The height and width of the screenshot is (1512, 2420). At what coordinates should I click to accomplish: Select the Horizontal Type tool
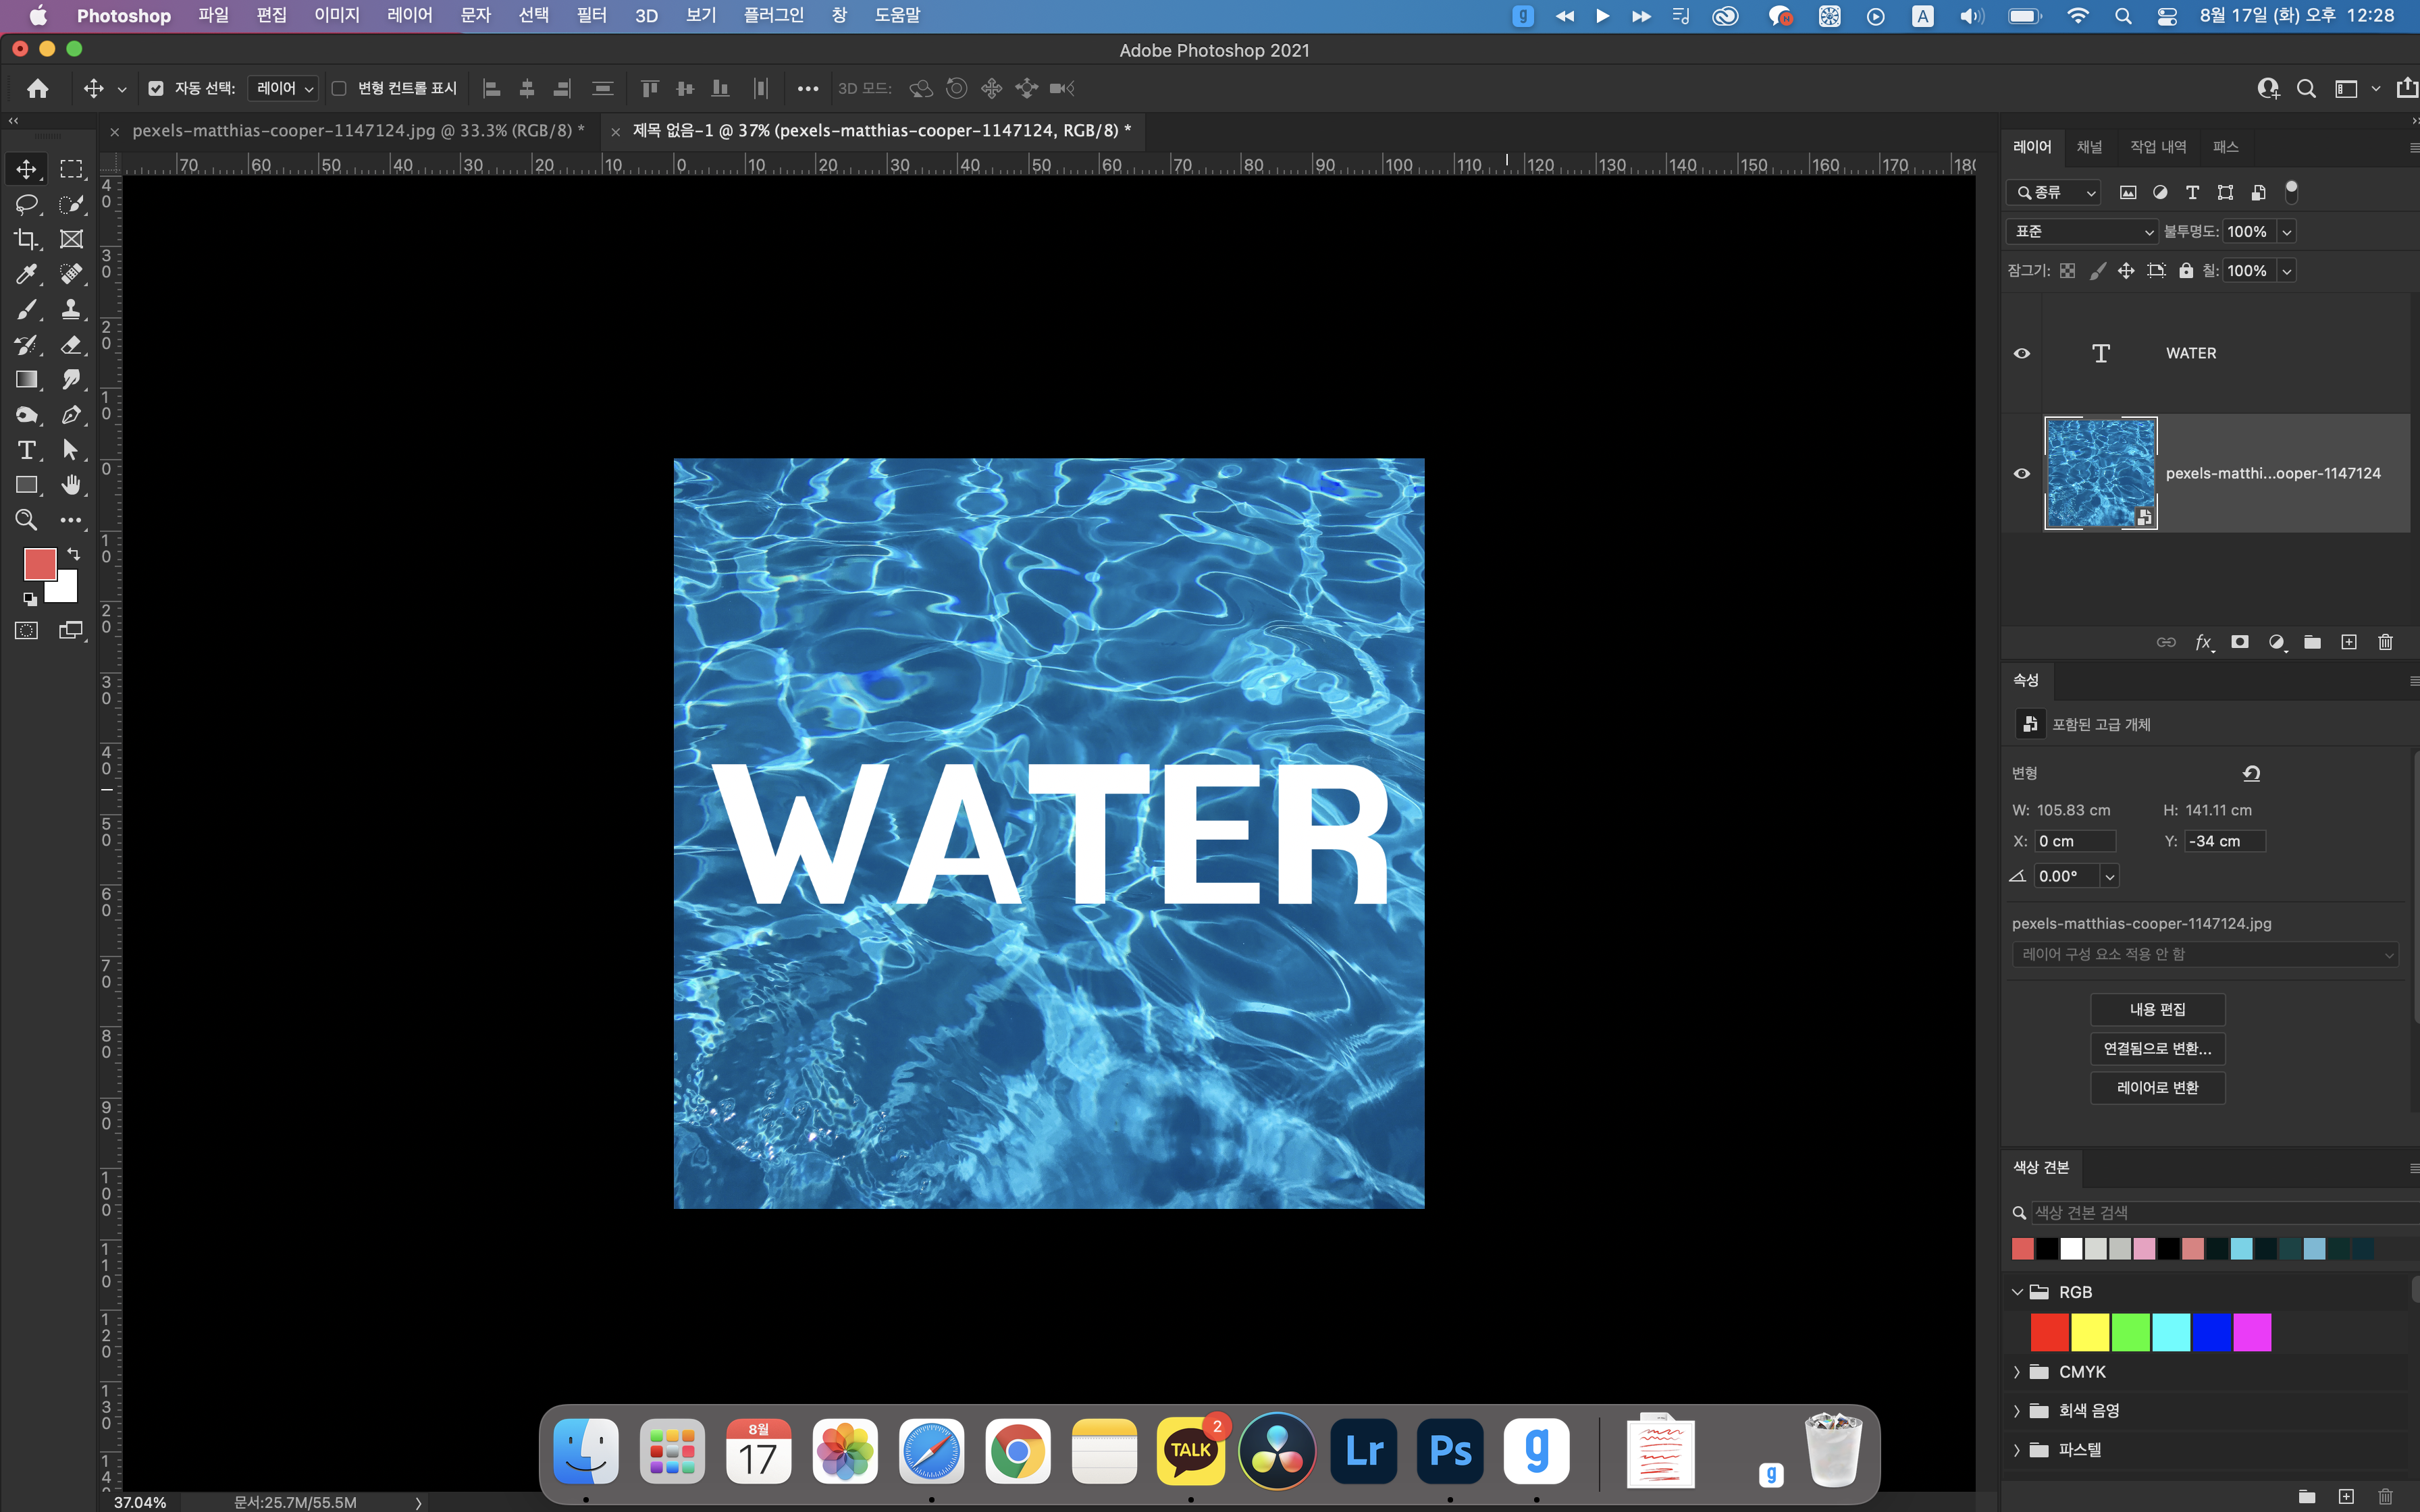pos(26,450)
